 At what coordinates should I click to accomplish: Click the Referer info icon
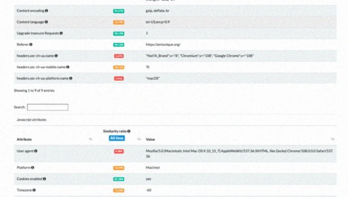(31, 45)
